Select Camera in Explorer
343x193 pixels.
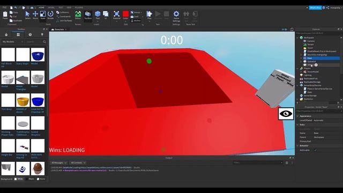pyautogui.click(x=311, y=41)
